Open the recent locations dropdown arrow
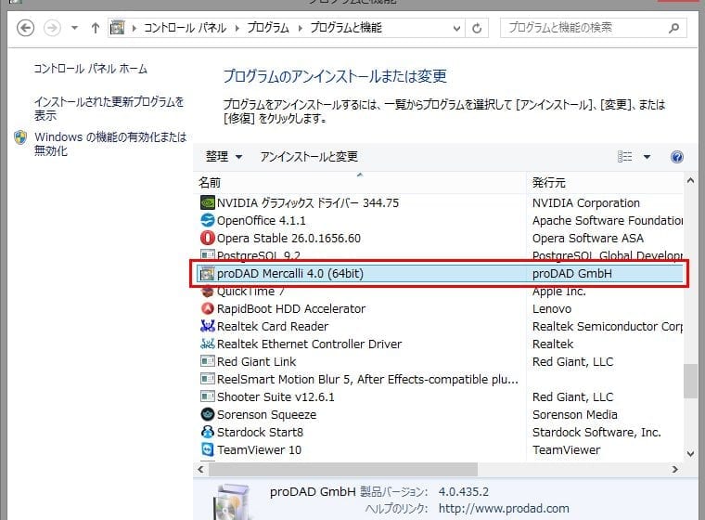 (x=74, y=28)
